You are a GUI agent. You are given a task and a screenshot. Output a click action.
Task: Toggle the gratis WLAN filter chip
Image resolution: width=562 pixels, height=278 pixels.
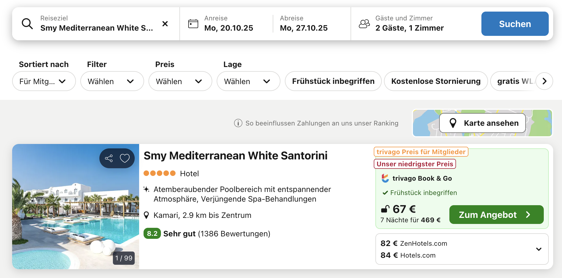(x=513, y=81)
